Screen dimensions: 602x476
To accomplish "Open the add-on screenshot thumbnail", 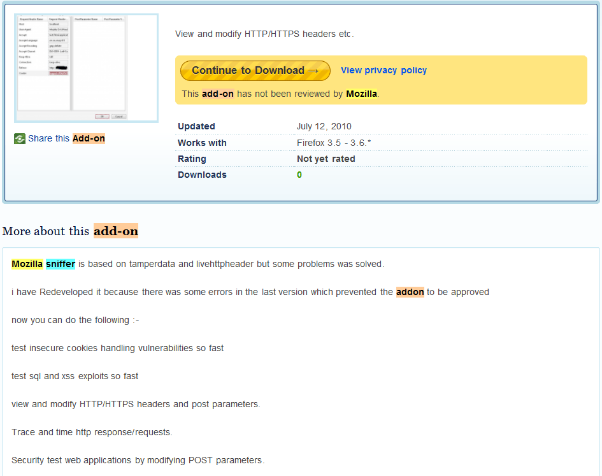I will [x=86, y=68].
